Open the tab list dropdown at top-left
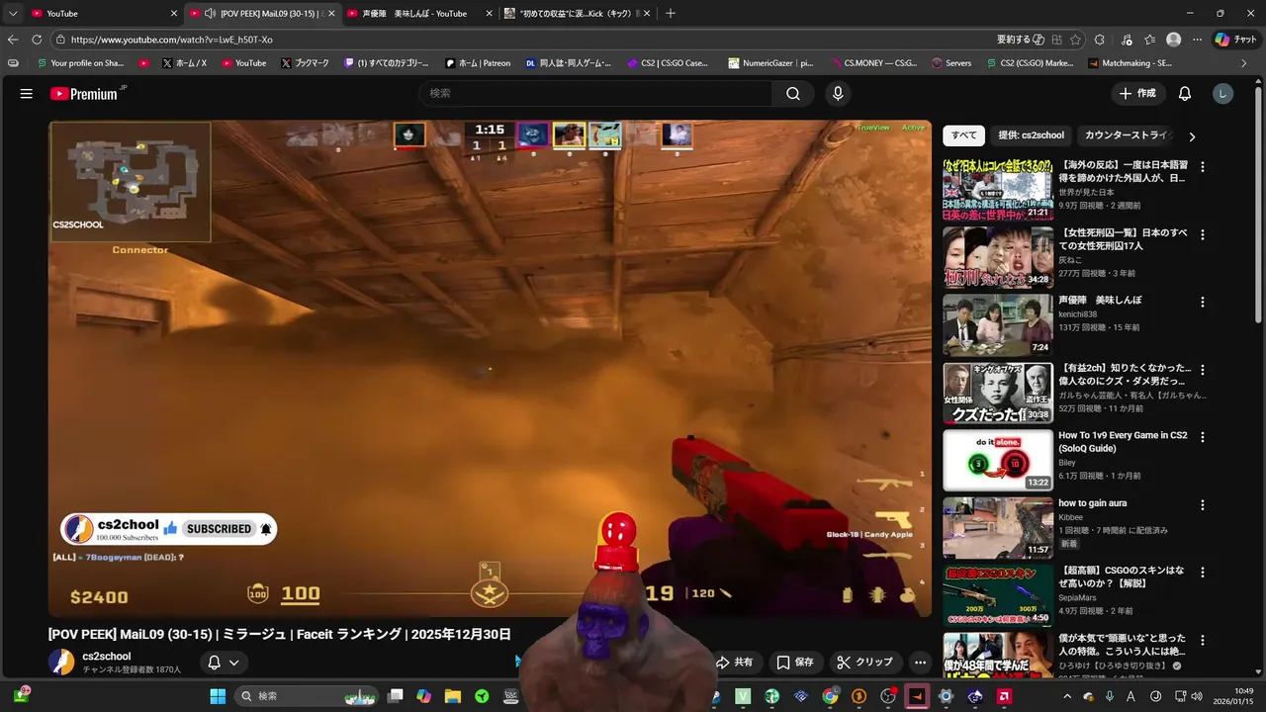Viewport: 1266px width, 712px height. tap(13, 13)
